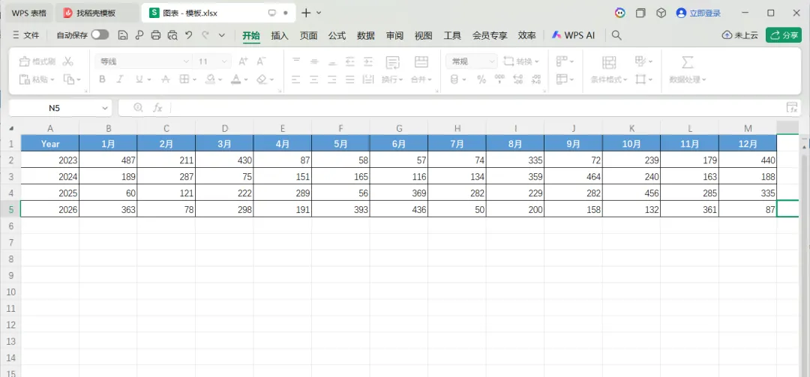Expand the font color dropdown arrow
Screen dimensions: 810x377
click(246, 80)
